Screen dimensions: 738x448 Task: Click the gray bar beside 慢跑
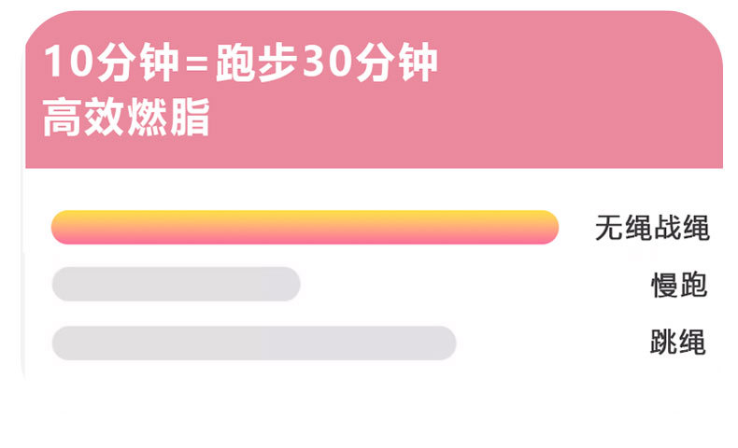(176, 284)
